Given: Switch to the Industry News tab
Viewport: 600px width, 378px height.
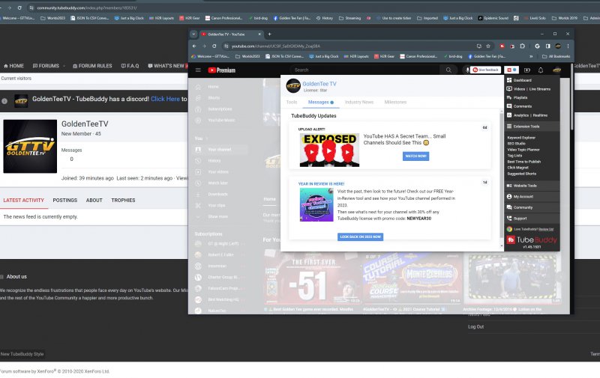Looking at the screenshot, I should pyautogui.click(x=358, y=102).
